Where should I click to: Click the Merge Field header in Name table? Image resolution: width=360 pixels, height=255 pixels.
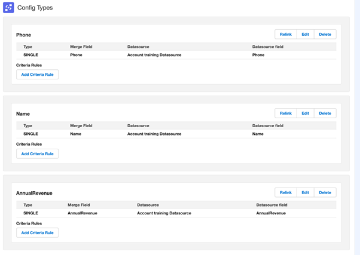[x=81, y=126]
